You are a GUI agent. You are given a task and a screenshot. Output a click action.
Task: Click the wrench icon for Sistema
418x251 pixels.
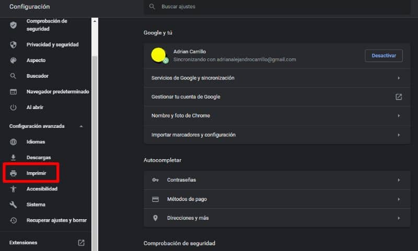[14, 205]
